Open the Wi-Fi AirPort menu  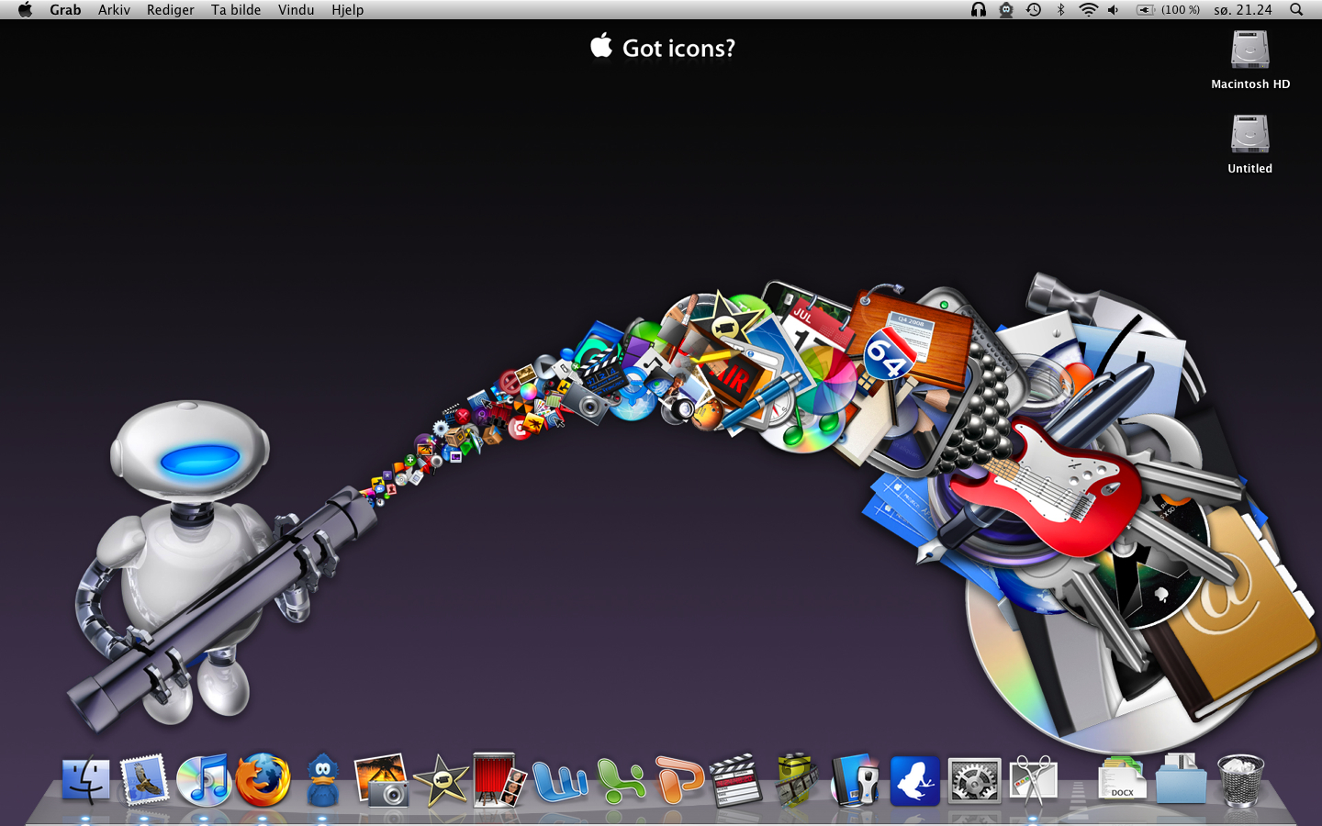[1088, 9]
